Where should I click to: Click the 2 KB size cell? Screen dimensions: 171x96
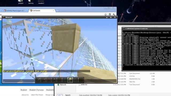[x=153, y=82]
